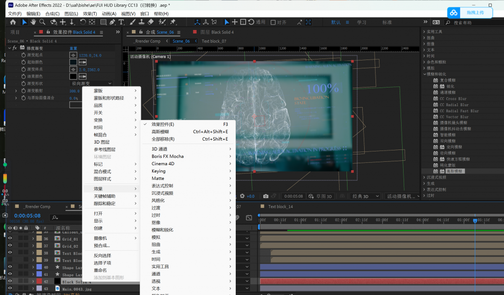The image size is (504, 295).
Task: Select the Pen tool
Action: tap(112, 22)
